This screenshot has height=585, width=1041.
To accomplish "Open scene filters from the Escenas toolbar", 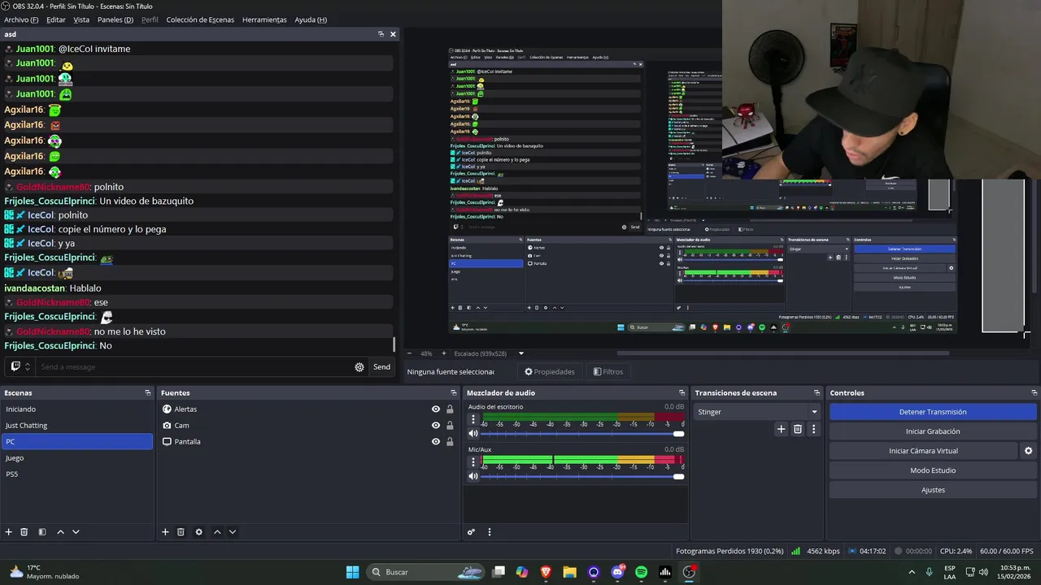I will (42, 532).
